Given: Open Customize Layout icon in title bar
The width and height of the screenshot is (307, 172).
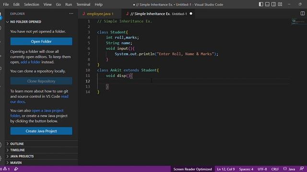Looking at the screenshot, I should 280,4.
